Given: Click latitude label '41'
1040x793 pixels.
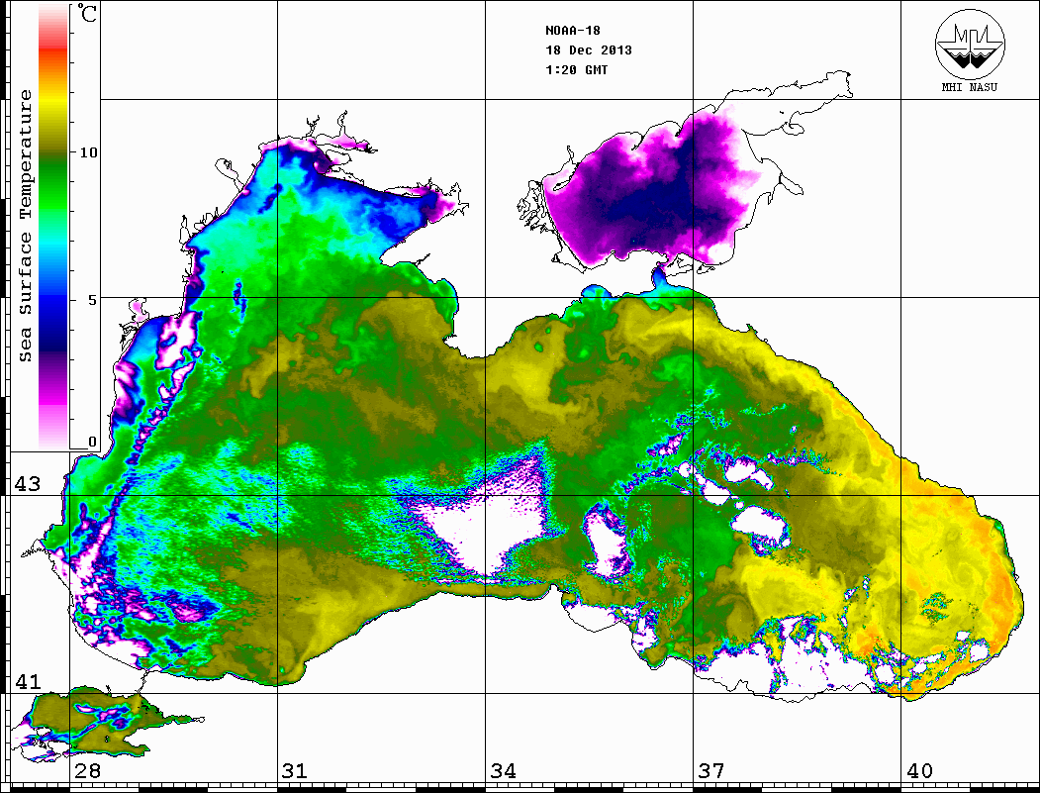Looking at the screenshot, I should (27, 681).
